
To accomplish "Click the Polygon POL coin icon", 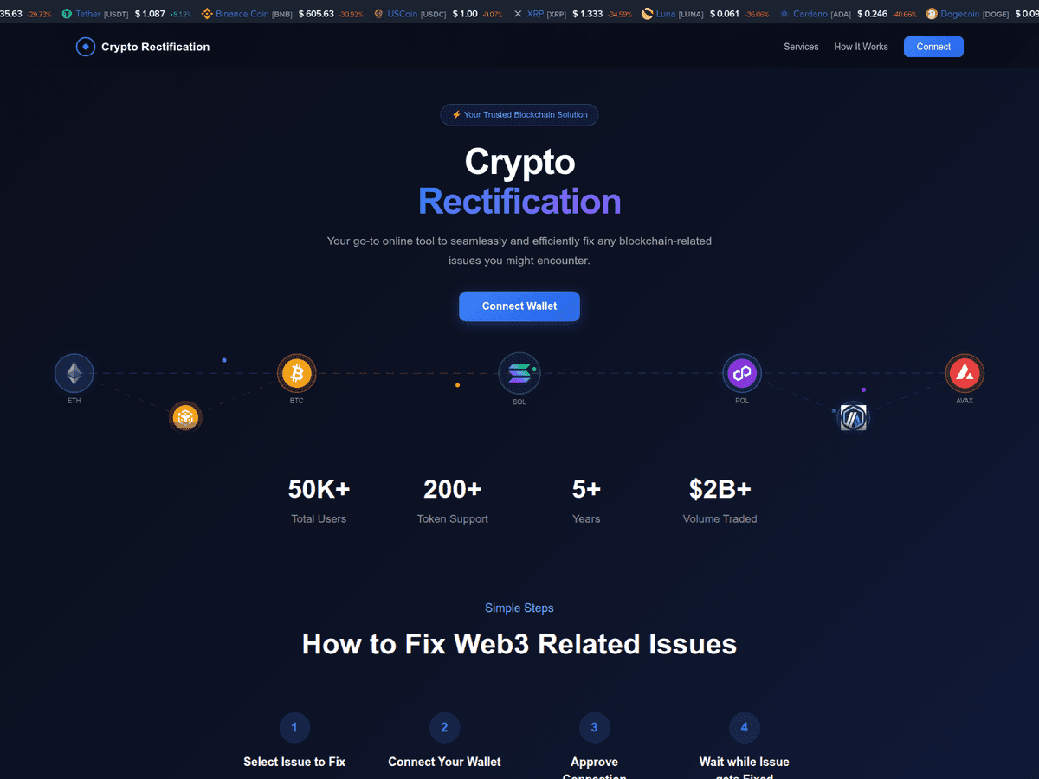I will click(x=742, y=374).
